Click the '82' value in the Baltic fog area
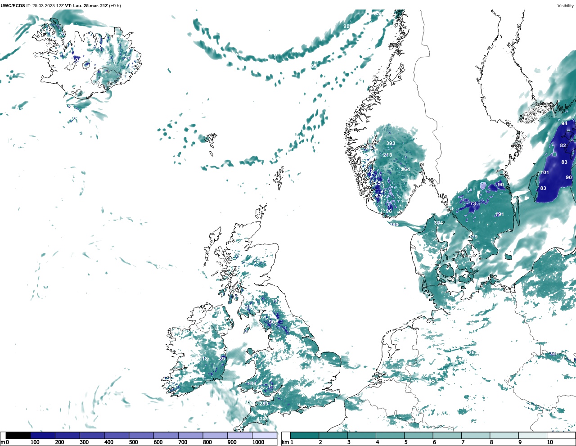Screen dimensions: 576x446 coord(563,145)
